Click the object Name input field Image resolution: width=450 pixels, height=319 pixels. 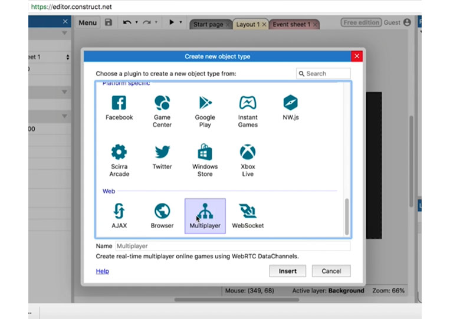[233, 246]
